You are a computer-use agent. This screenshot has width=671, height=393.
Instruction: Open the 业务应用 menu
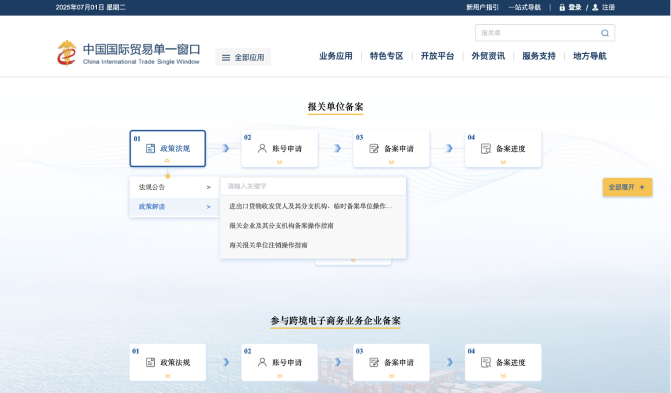[x=335, y=56]
